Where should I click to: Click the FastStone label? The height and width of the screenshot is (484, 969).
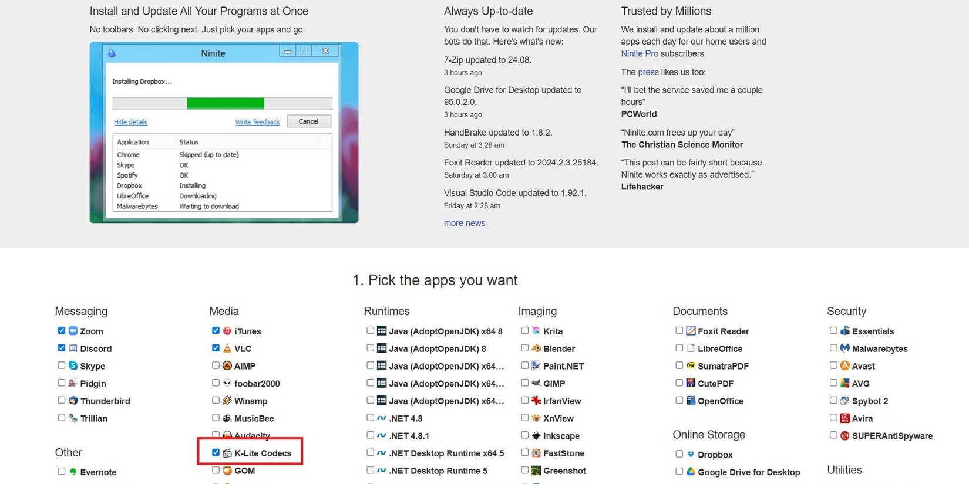point(564,453)
